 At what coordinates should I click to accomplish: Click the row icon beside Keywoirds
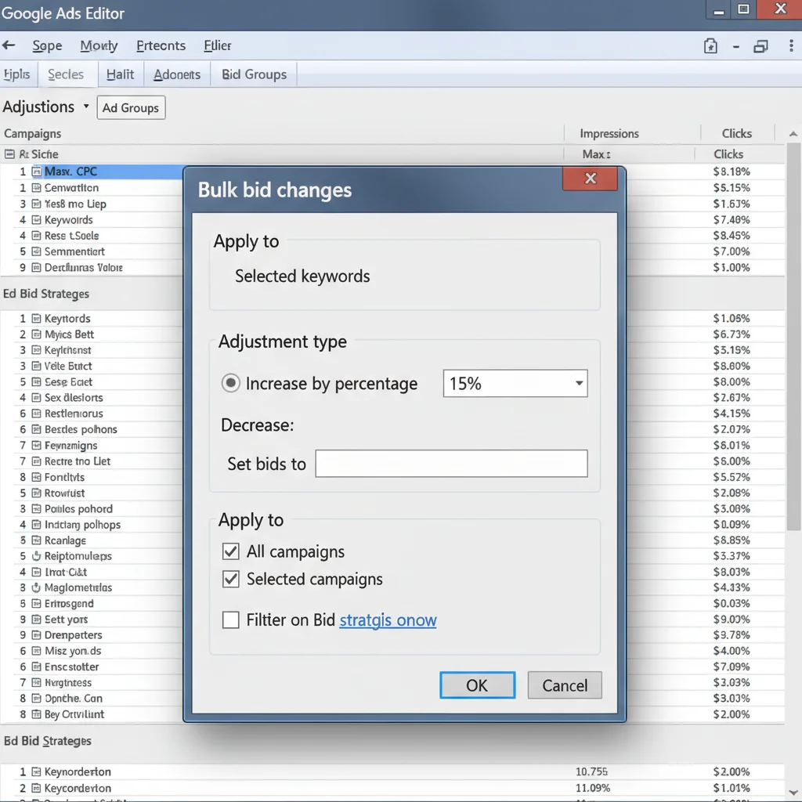click(36, 220)
